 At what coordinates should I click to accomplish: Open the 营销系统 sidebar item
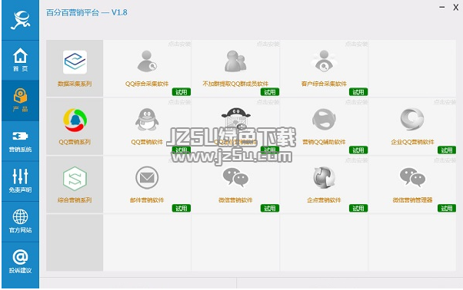pos(20,141)
